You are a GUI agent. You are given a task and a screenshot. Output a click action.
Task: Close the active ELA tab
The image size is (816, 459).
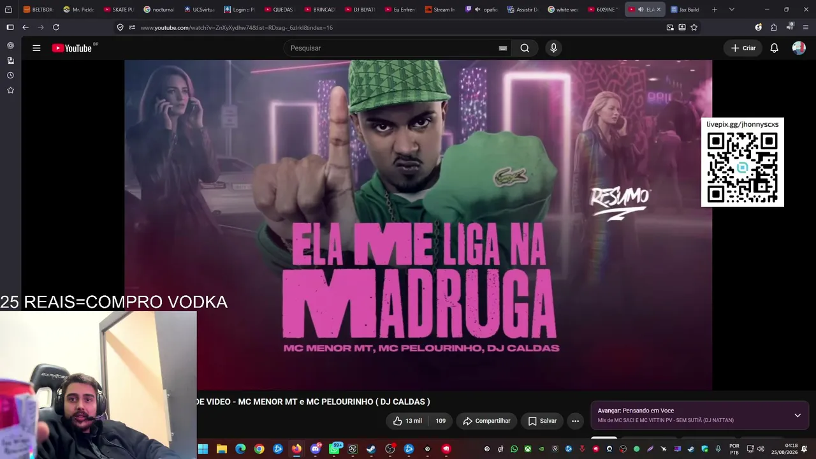point(659,10)
